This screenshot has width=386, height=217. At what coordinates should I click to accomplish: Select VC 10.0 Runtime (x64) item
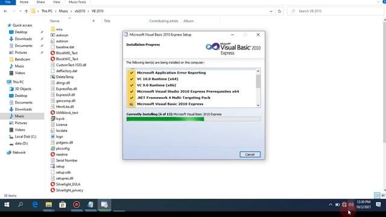[x=157, y=79]
